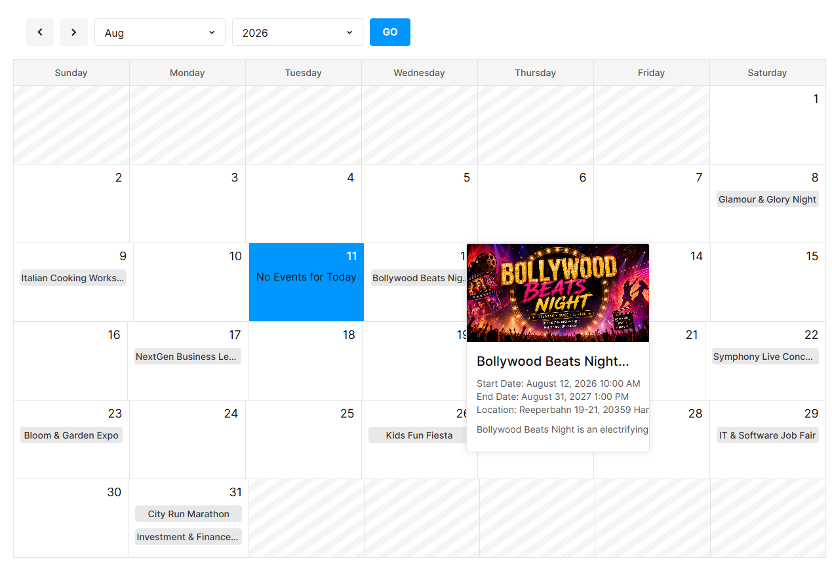The image size is (832, 569).
Task: Open the 2026 year dropdown
Action: pyautogui.click(x=298, y=32)
